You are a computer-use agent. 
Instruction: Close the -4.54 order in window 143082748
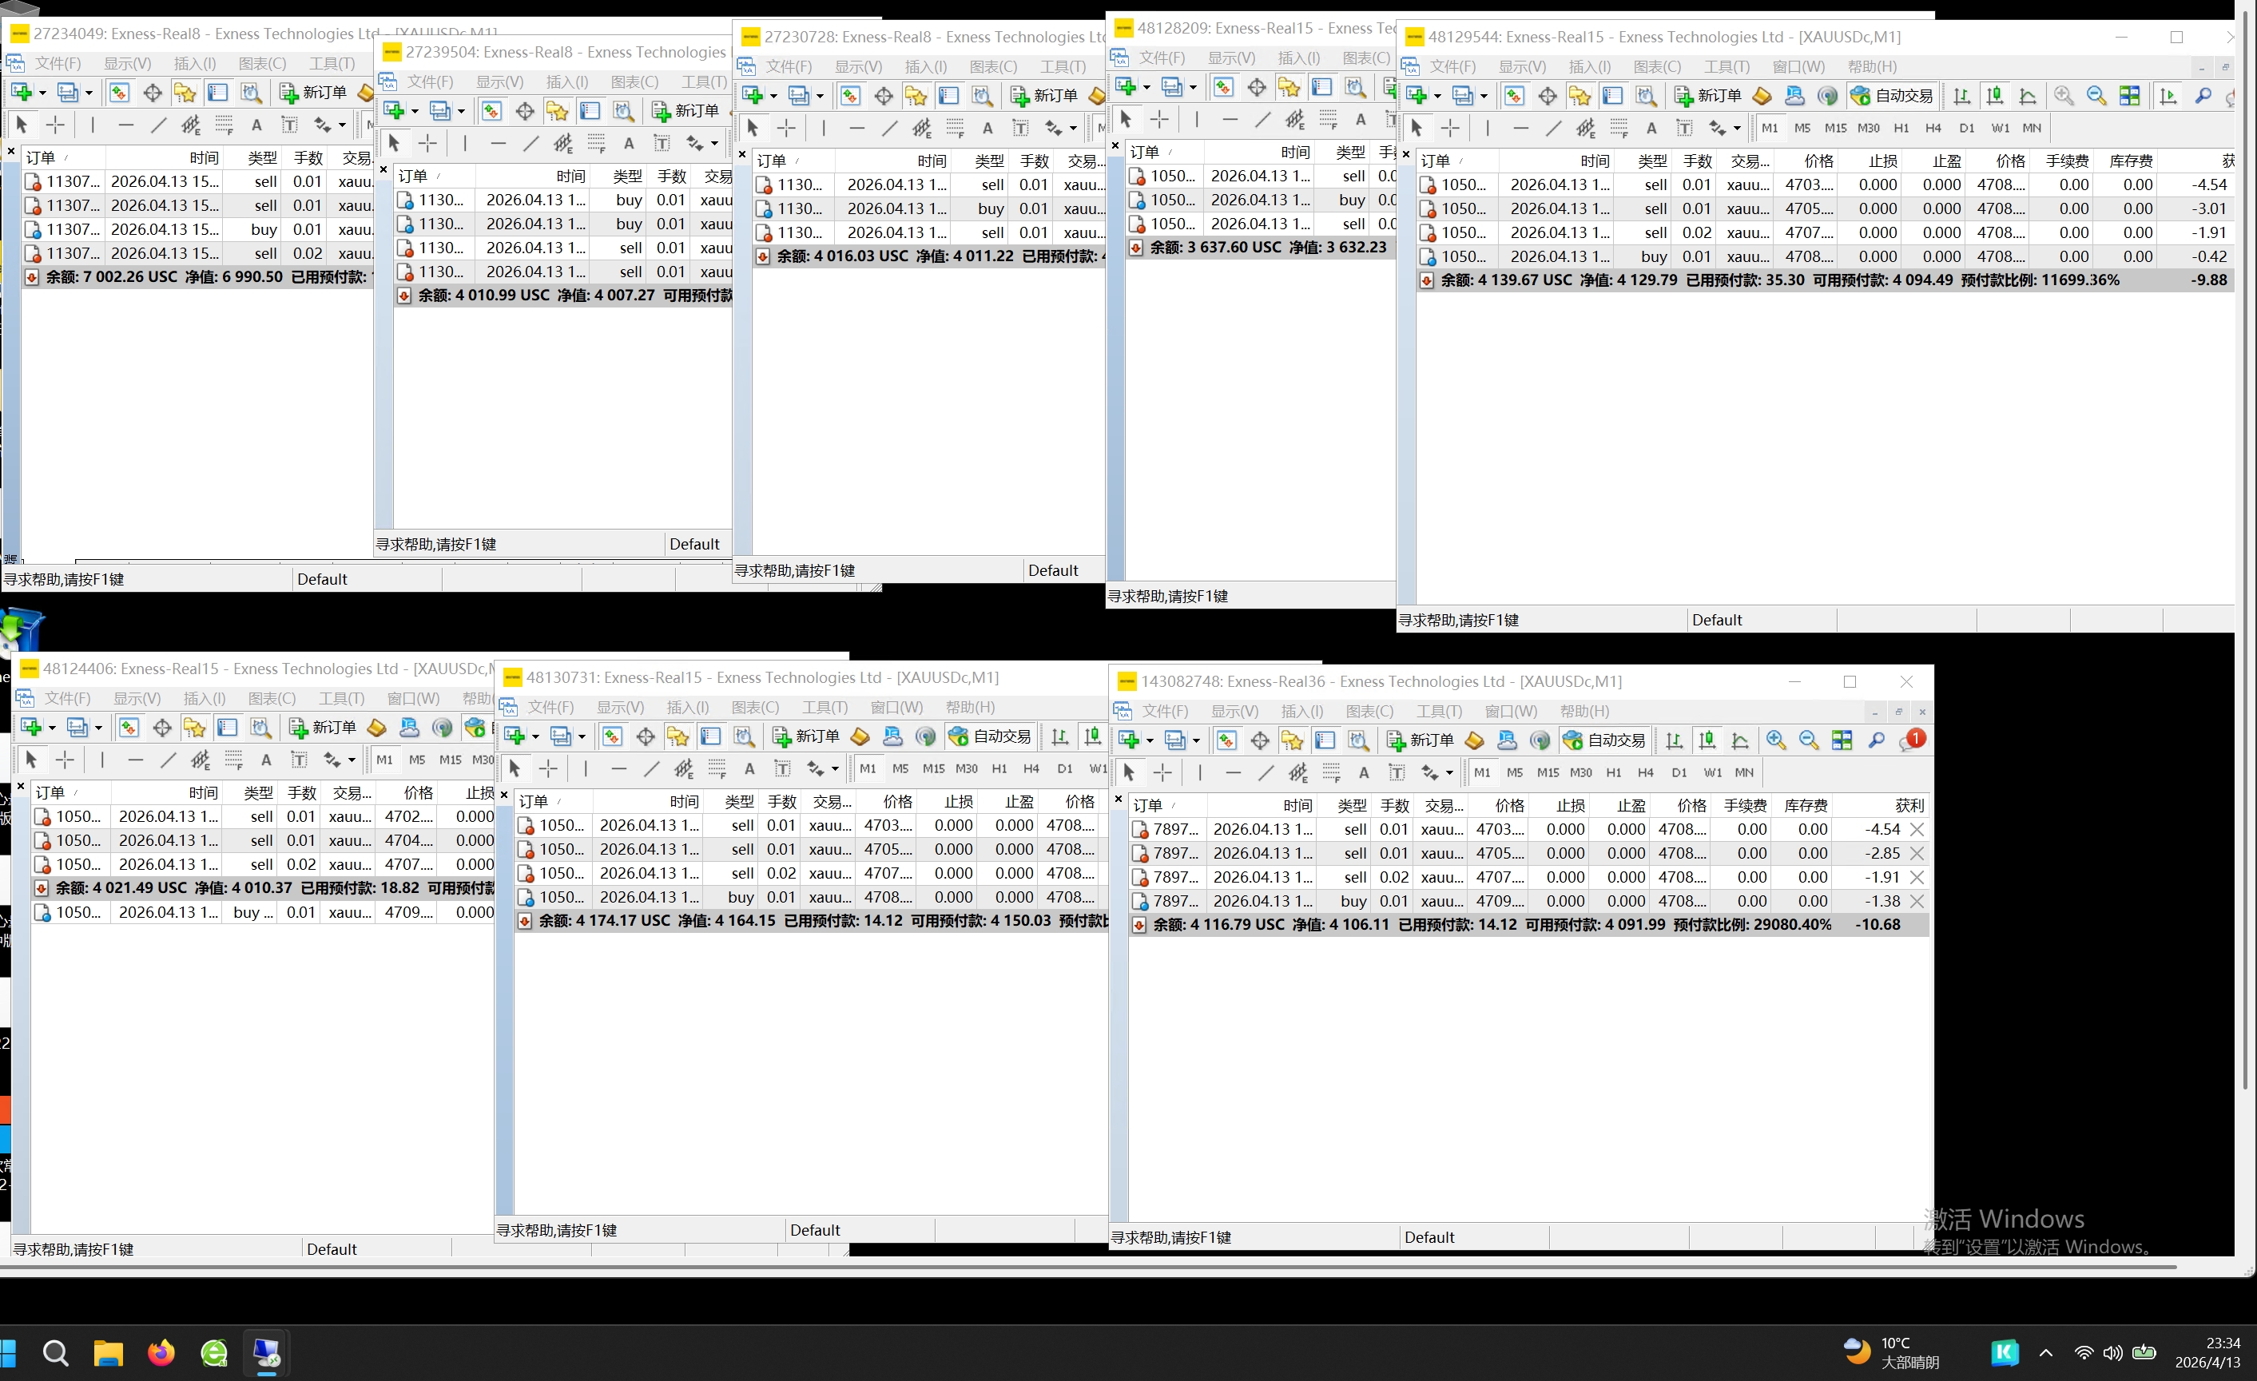click(1916, 829)
